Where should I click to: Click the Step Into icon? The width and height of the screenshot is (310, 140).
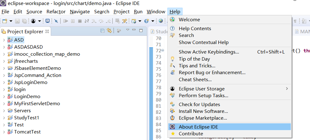tap(94, 21)
